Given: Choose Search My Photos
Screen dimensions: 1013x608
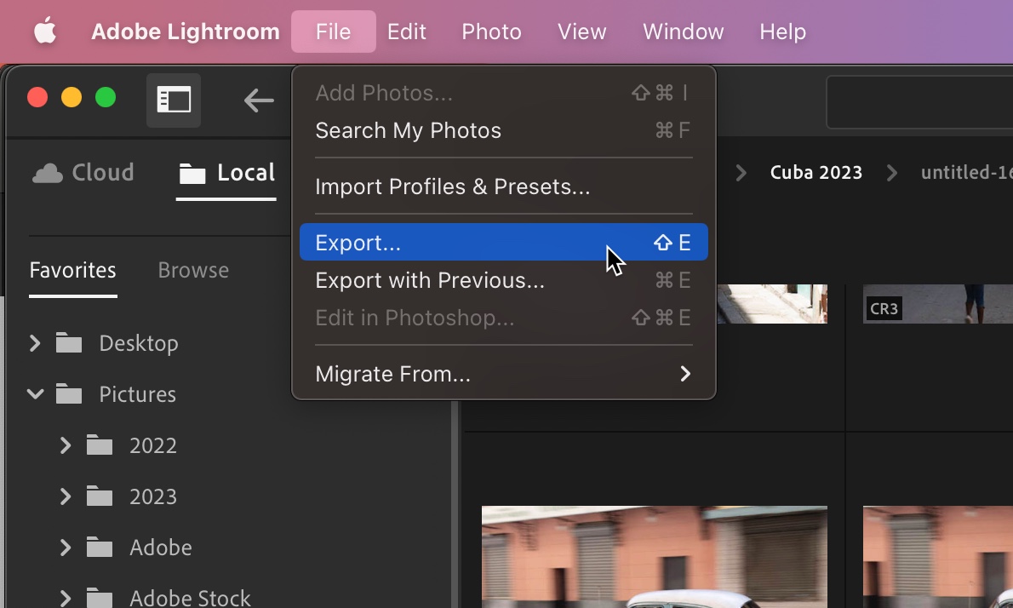Looking at the screenshot, I should (409, 130).
